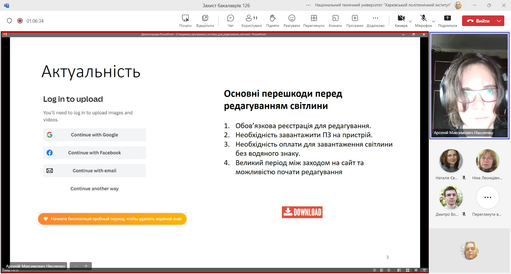Open the Переглянути view menu

point(314,21)
